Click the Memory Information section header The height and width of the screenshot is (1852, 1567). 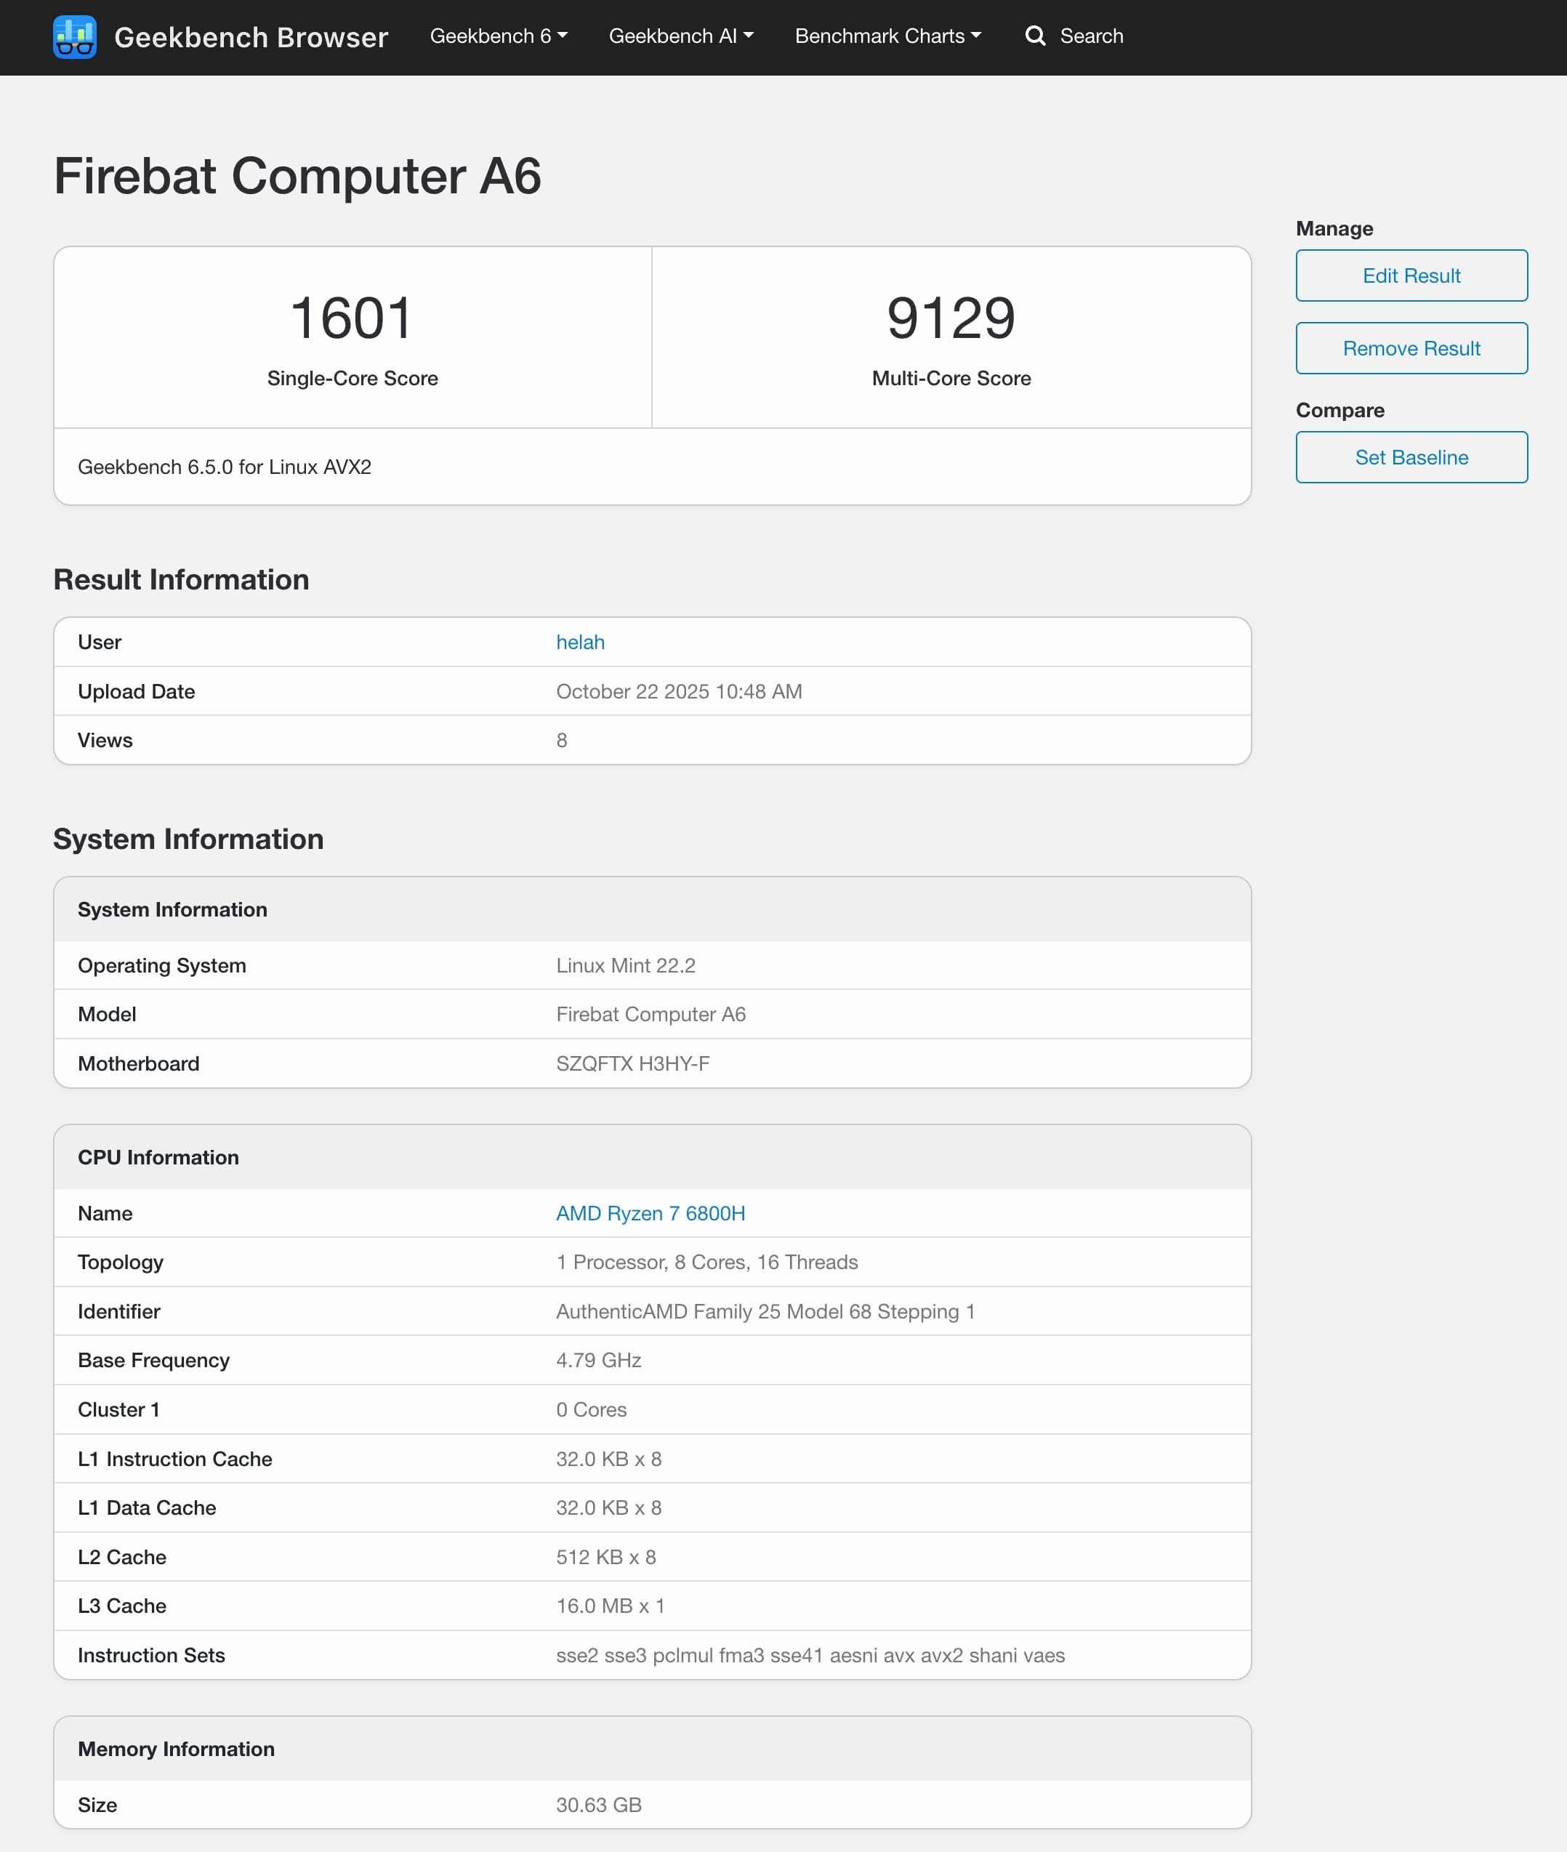[176, 1749]
